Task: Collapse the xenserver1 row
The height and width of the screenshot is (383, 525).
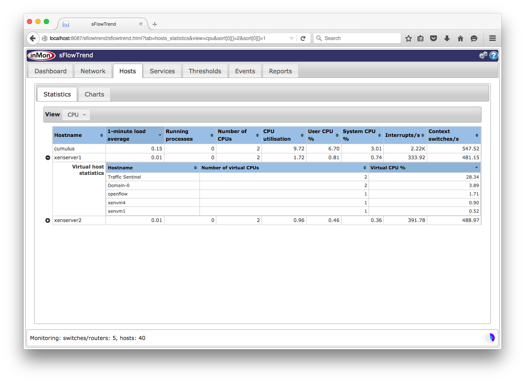Action: point(48,158)
